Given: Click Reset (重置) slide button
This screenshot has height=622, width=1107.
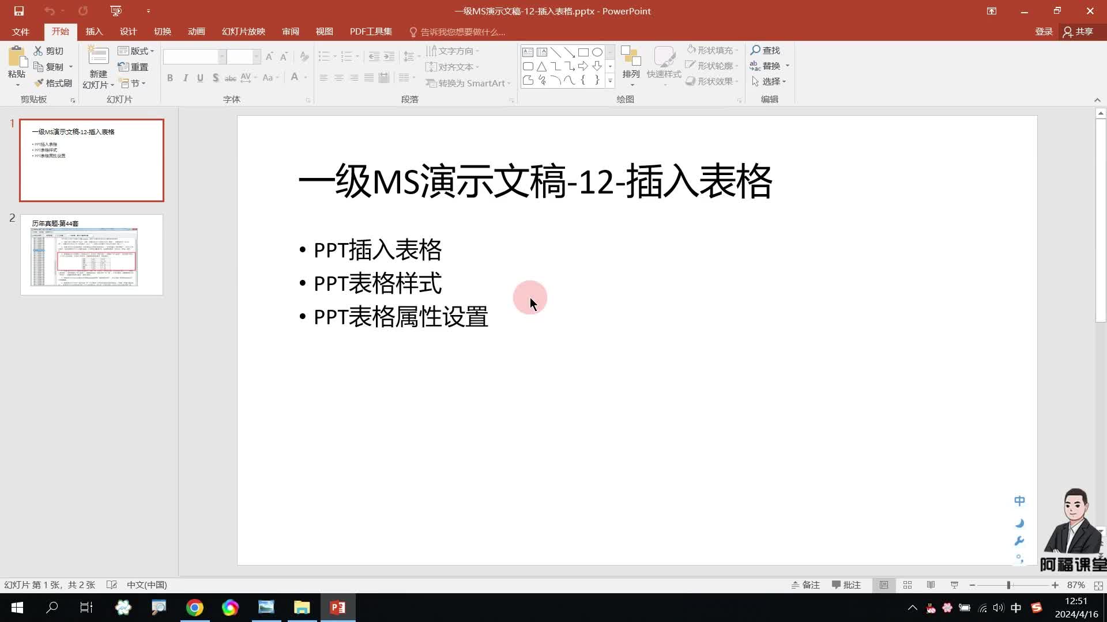Looking at the screenshot, I should (133, 67).
